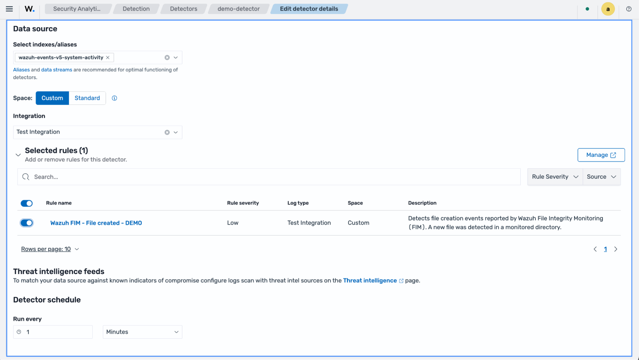Click the Manage rules button

601,155
